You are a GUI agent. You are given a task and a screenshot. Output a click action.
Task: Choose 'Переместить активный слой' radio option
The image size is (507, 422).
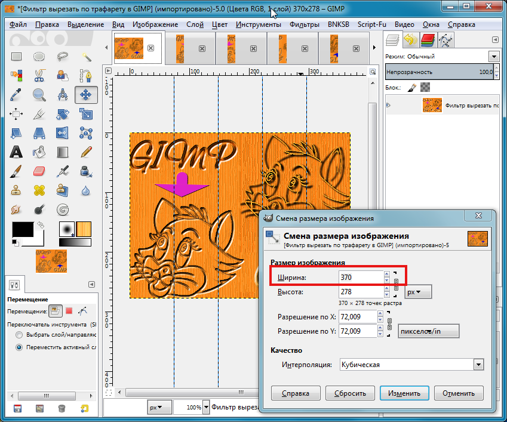(19, 347)
